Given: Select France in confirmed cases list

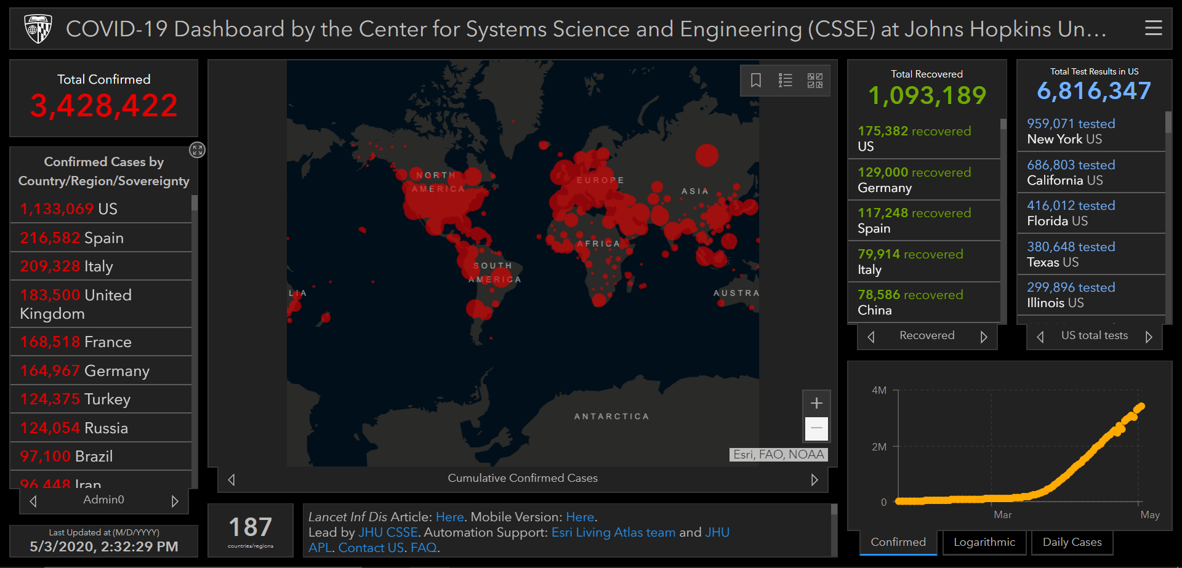Looking at the screenshot, I should point(101,342).
